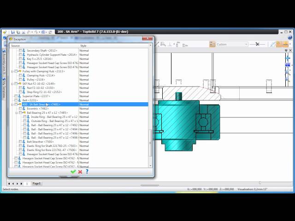
Task: Click the blue window layout icon on right edge
Action: [288, 65]
